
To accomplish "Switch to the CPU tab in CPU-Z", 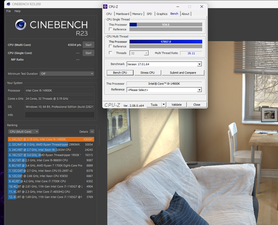I will click(x=109, y=14).
